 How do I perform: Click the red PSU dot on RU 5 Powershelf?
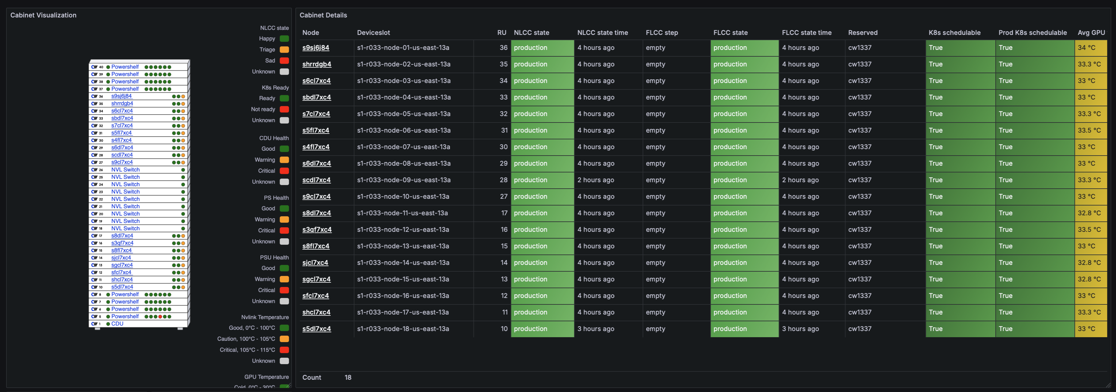[160, 317]
